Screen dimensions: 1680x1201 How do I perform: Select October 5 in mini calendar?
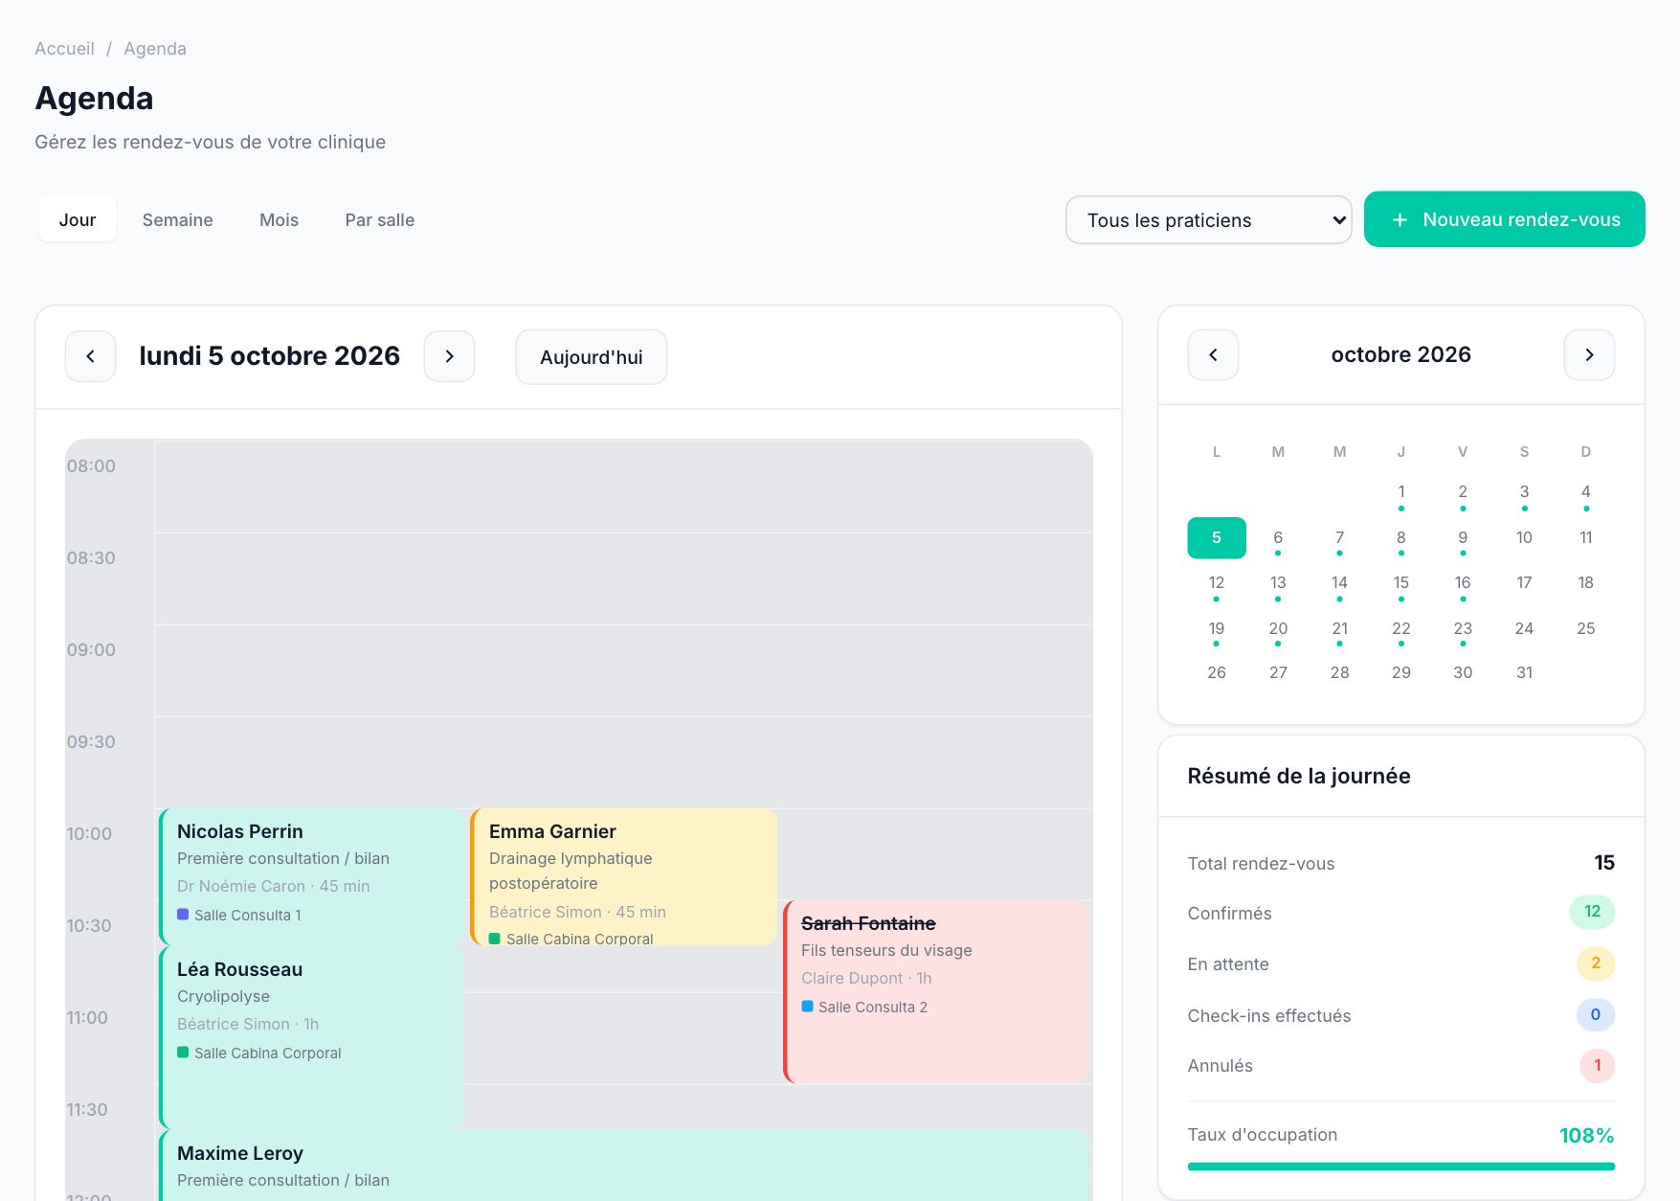1217,537
